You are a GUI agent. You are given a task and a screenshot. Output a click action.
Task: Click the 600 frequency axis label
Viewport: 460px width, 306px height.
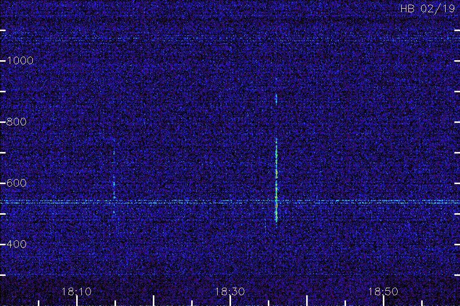coord(16,183)
